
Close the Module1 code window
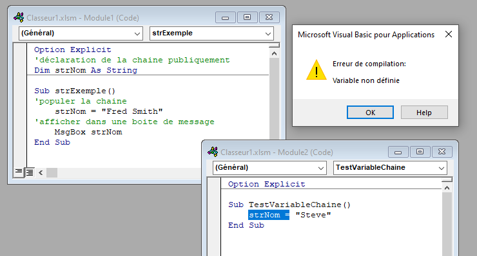(269, 17)
